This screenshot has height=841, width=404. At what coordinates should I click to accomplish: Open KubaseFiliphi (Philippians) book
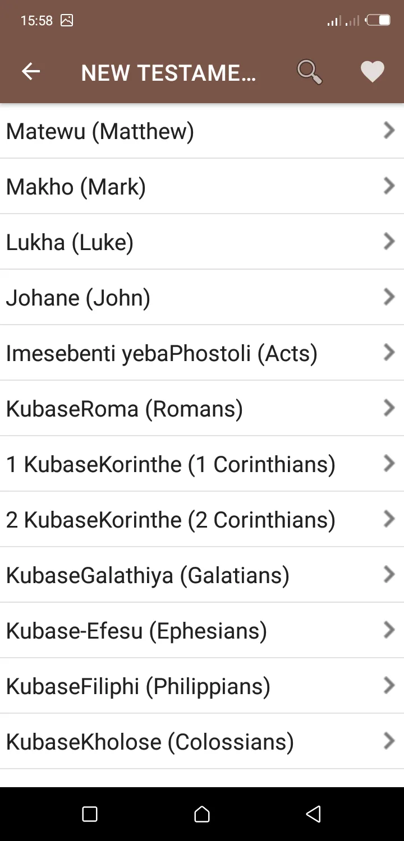pos(202,686)
